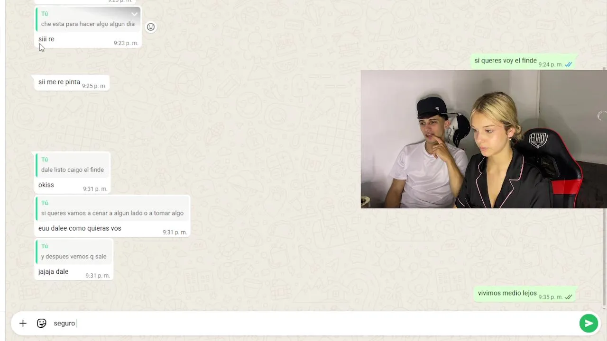Select the reply text 'okiss'
This screenshot has height=341, width=607.
pos(46,185)
